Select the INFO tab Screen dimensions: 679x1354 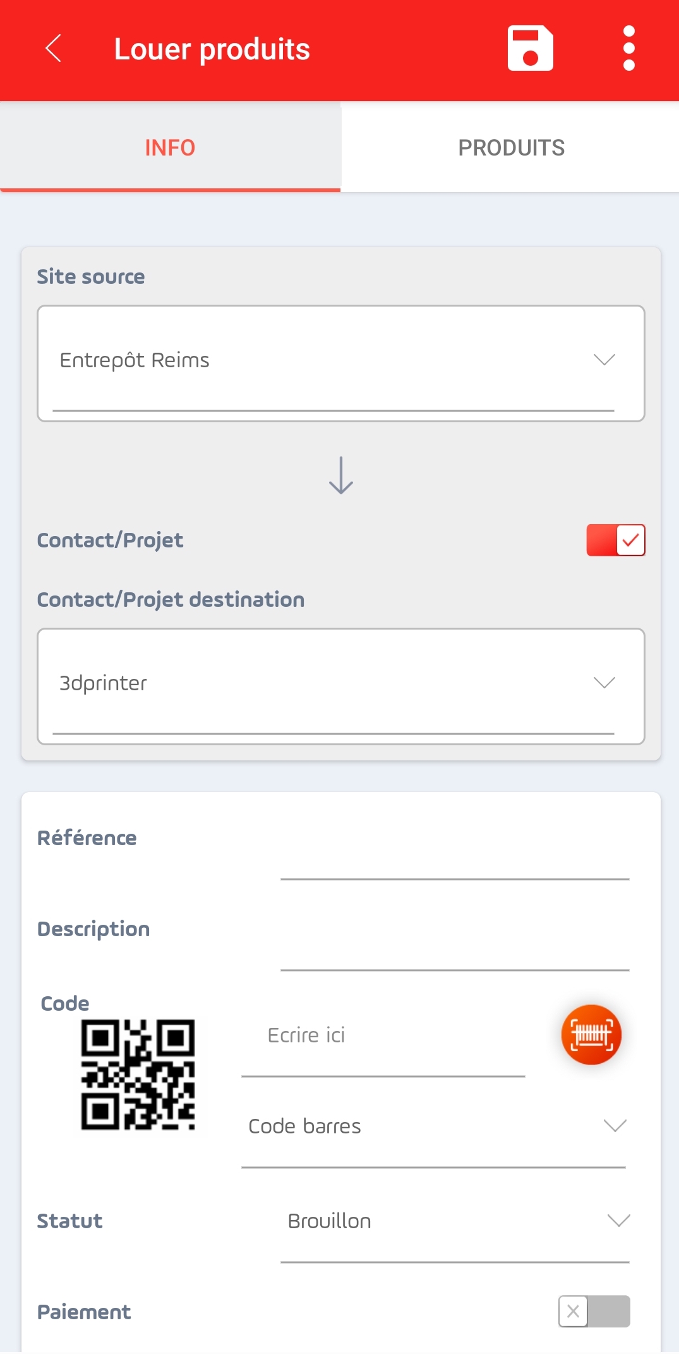(x=170, y=147)
